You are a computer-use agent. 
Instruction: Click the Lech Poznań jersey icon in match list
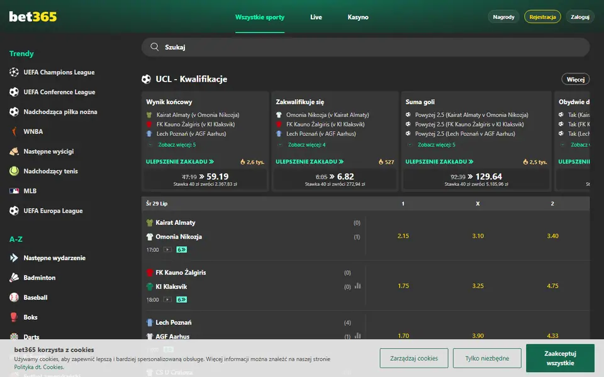150,322
